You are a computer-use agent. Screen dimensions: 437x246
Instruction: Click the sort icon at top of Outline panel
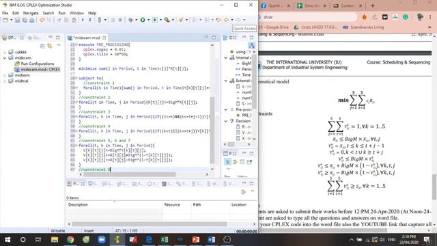[251, 46]
